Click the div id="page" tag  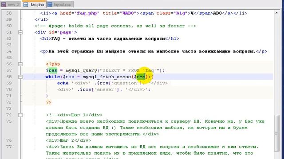point(55,32)
